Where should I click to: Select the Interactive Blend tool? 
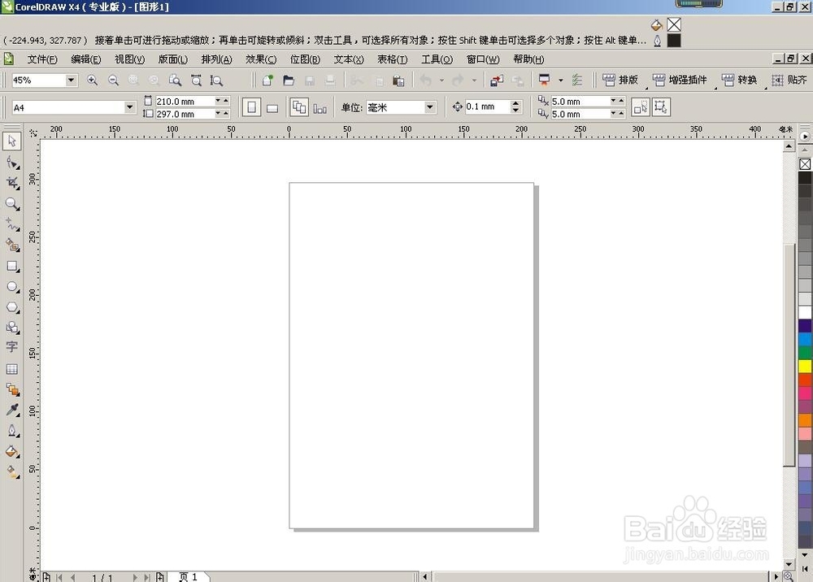coord(12,389)
